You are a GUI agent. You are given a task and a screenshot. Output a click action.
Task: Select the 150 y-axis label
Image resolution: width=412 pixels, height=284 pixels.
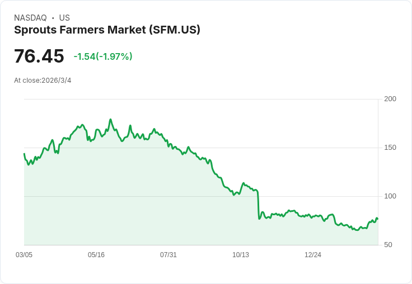[x=390, y=148]
